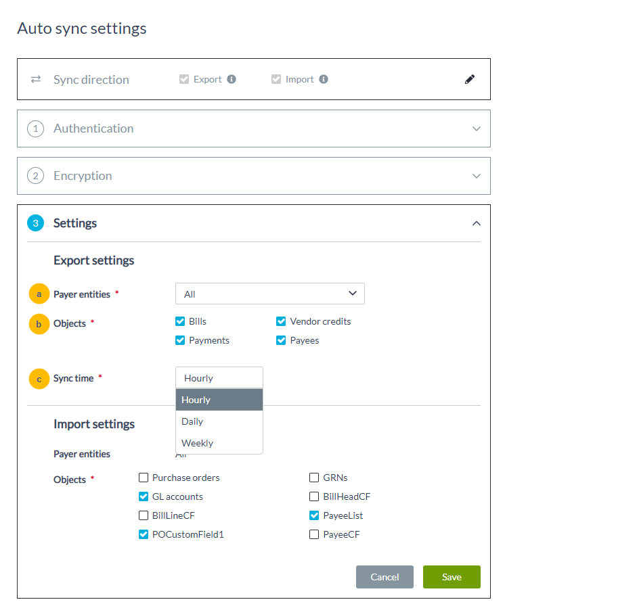Uncheck the Payments export checkbox
The width and height of the screenshot is (637, 604).
[x=180, y=340]
